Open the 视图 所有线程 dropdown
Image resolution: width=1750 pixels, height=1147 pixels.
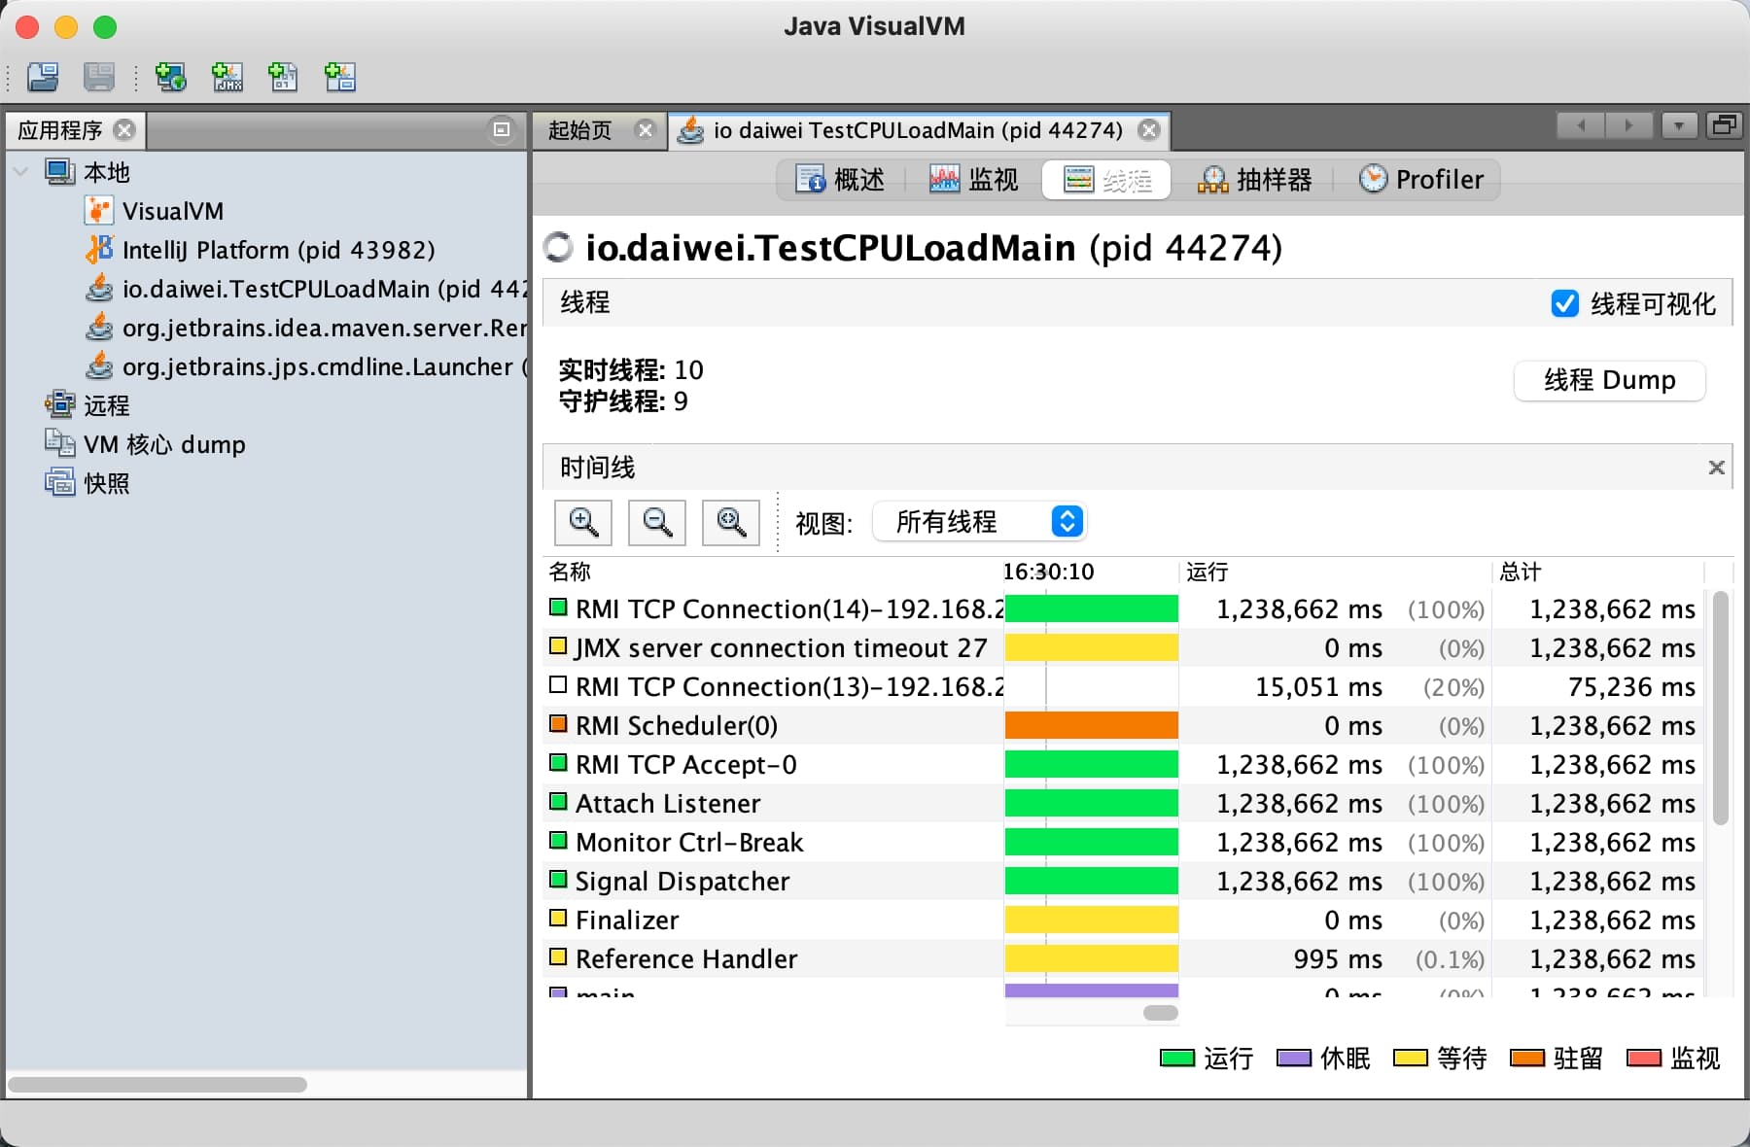(979, 522)
